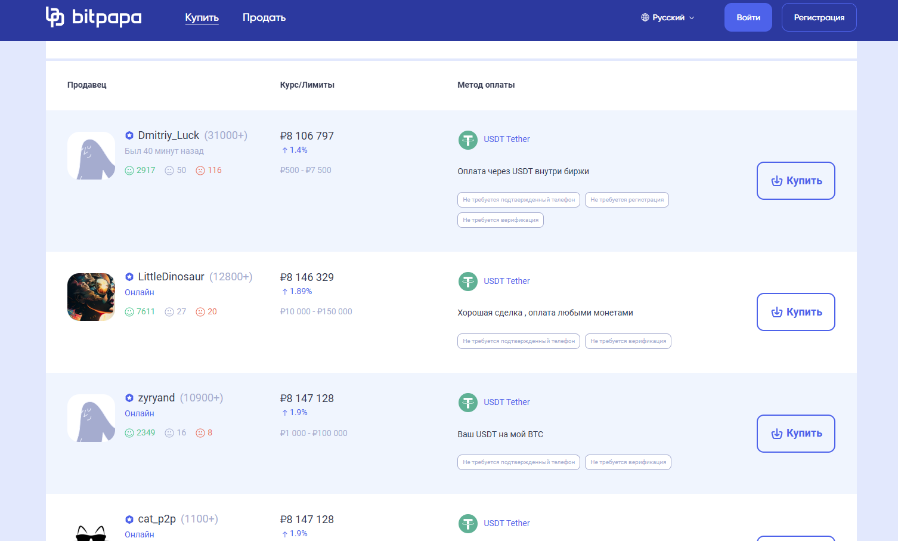Open zyryand seller profile name

[x=157, y=398]
